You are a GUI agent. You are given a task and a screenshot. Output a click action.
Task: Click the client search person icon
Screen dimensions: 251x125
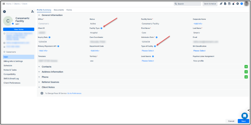pos(32,11)
